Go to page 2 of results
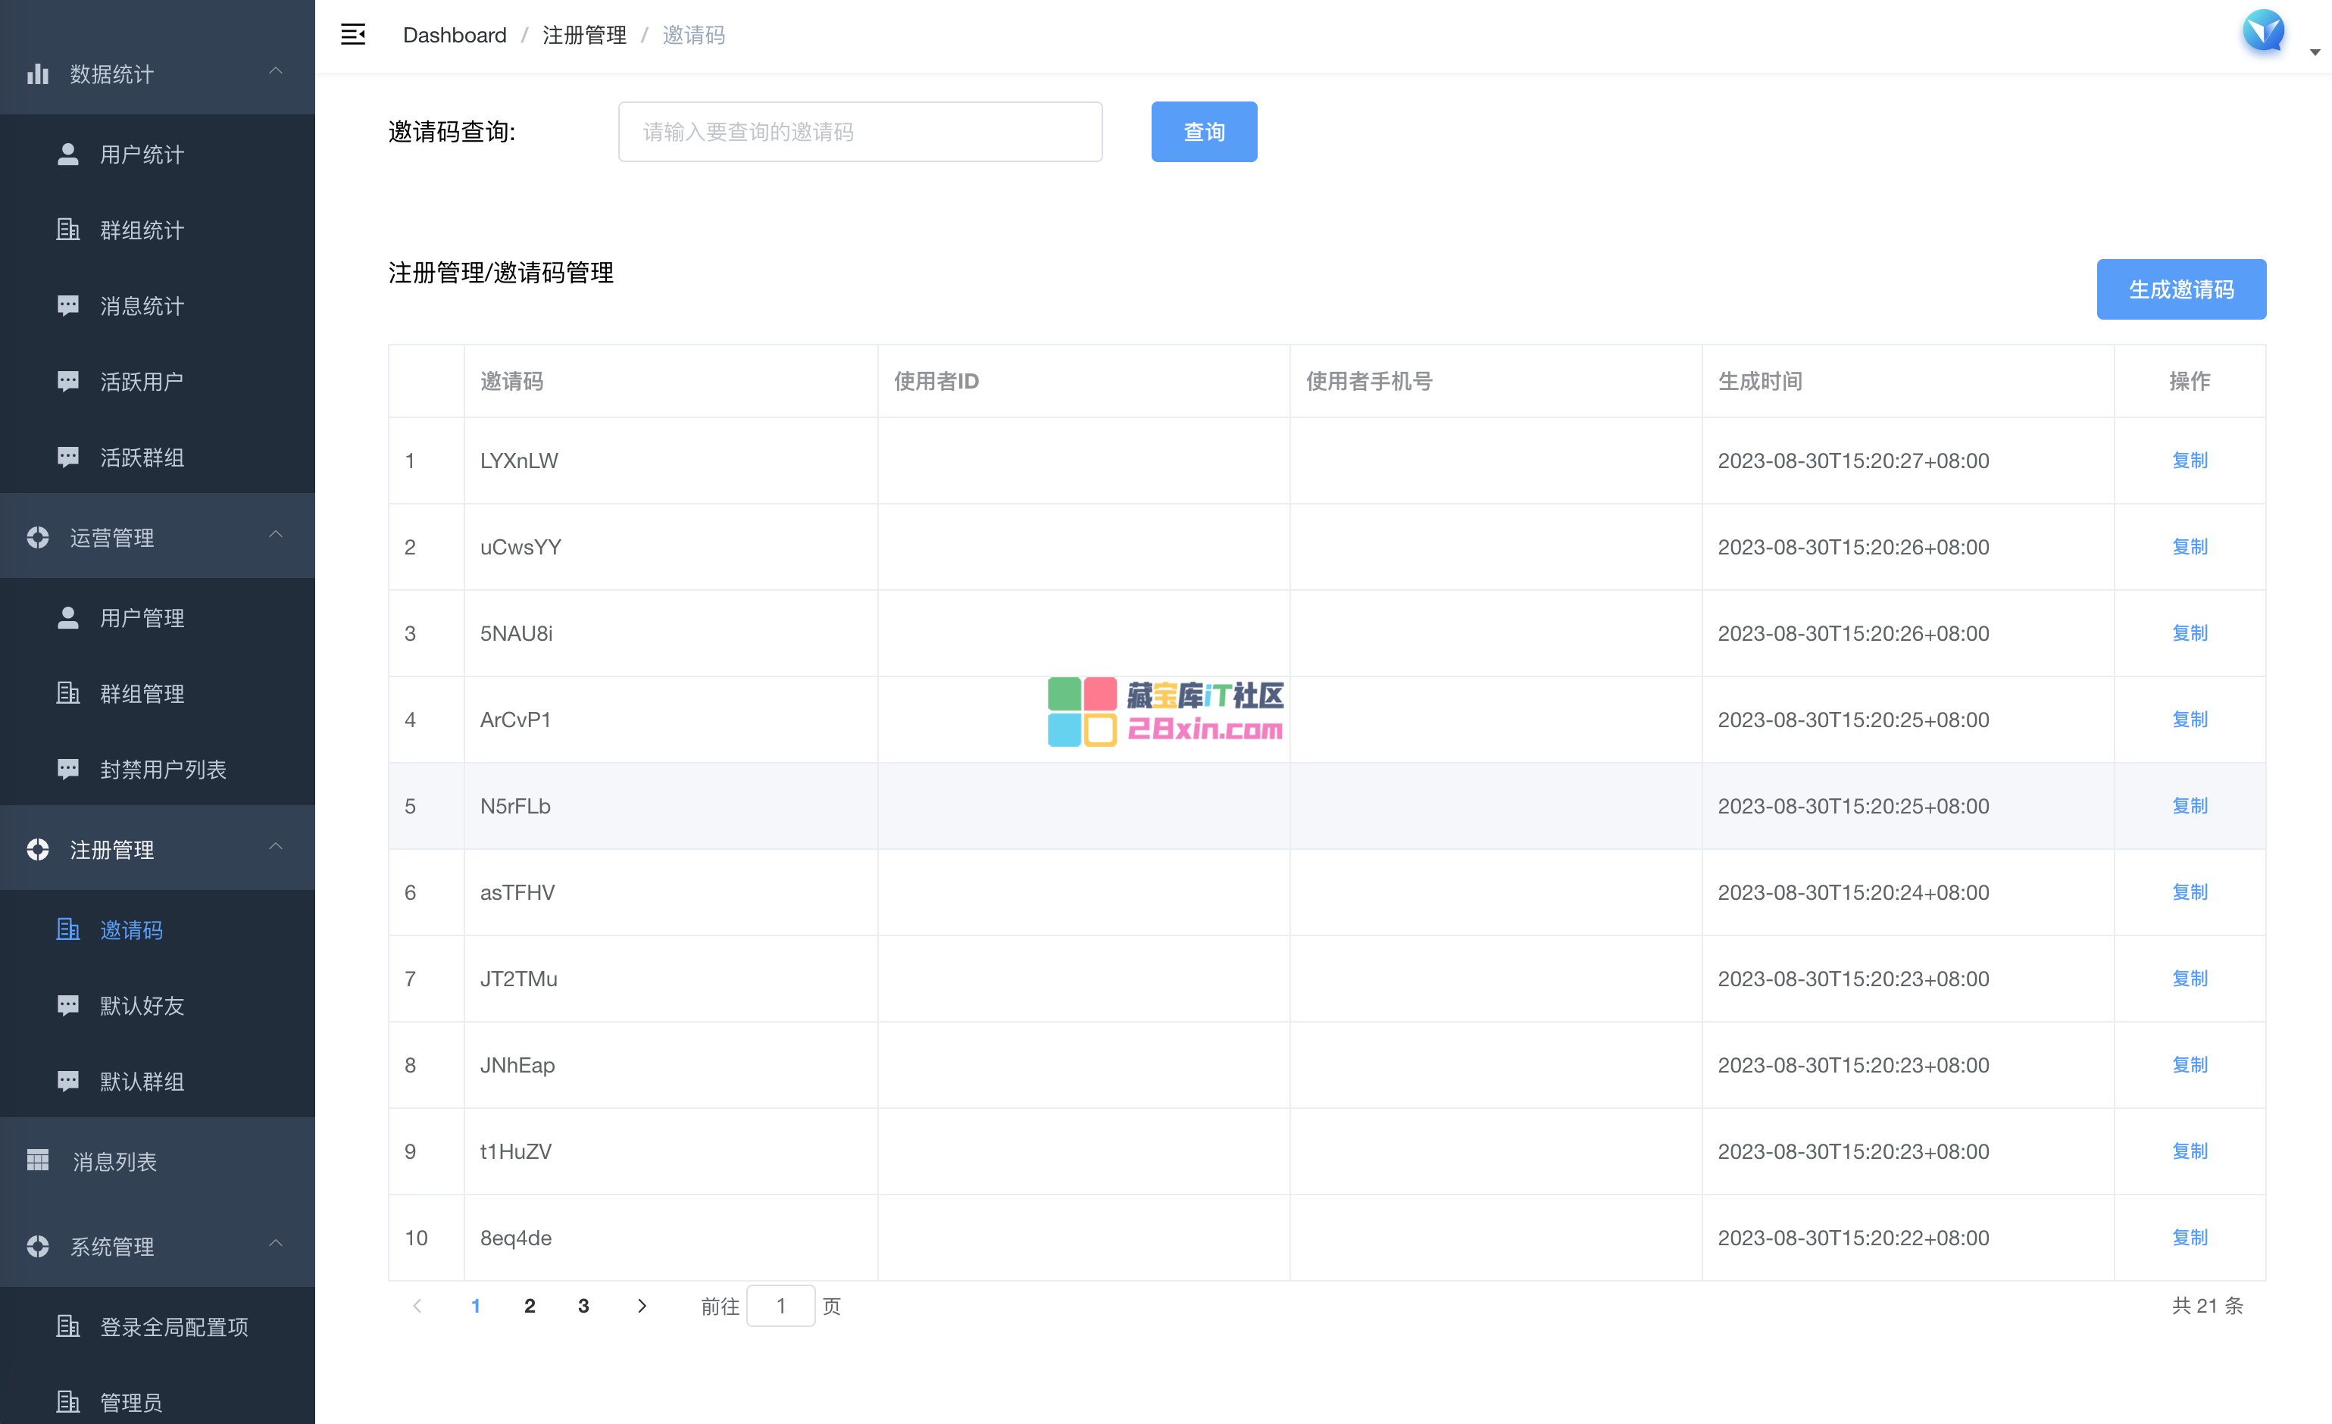This screenshot has height=1424, width=2332. click(530, 1306)
